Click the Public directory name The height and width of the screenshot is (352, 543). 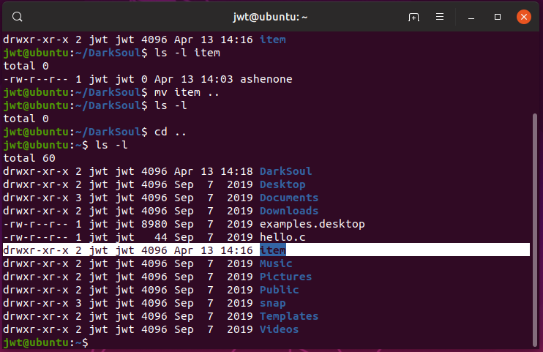[279, 290]
